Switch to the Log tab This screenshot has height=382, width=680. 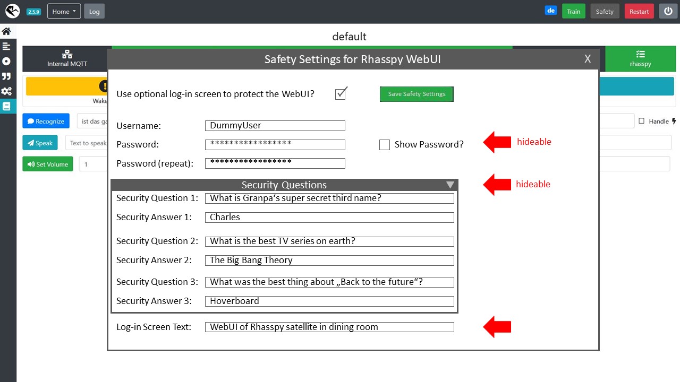[94, 11]
